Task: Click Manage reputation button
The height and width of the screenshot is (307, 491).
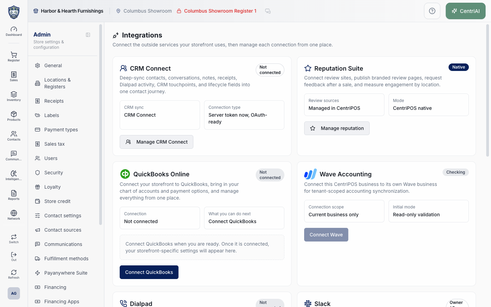Action: [x=337, y=128]
